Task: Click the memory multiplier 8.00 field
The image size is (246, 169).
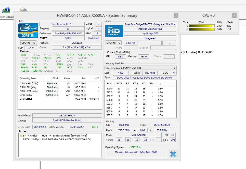Action: pos(143,130)
